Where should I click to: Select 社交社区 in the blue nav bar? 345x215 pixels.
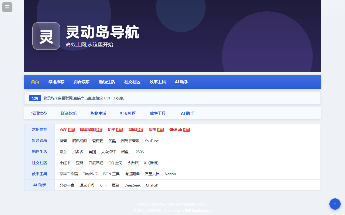point(132,82)
